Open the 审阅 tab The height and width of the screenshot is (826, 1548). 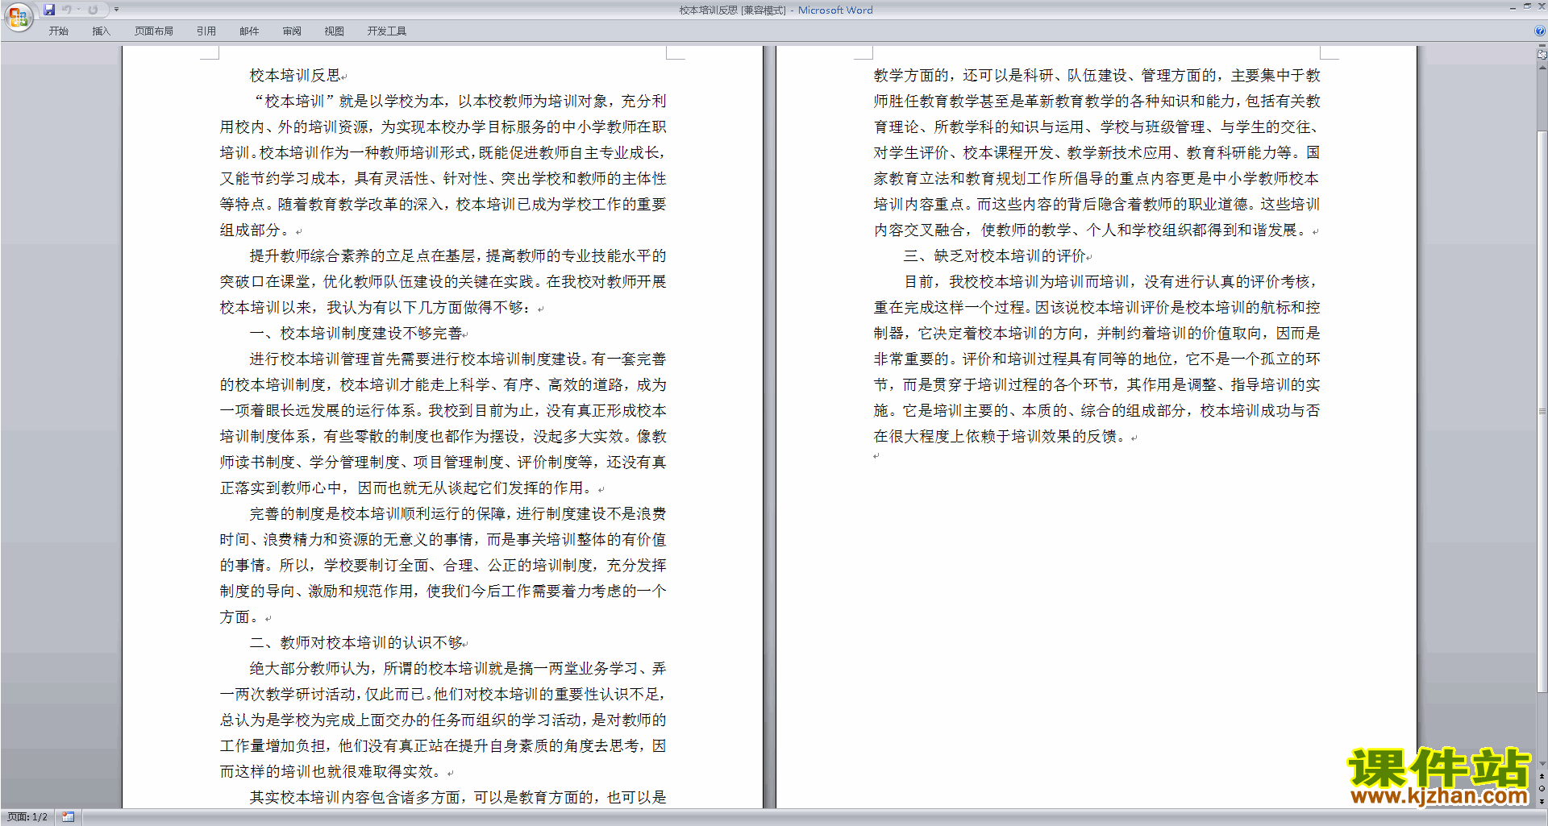[292, 31]
